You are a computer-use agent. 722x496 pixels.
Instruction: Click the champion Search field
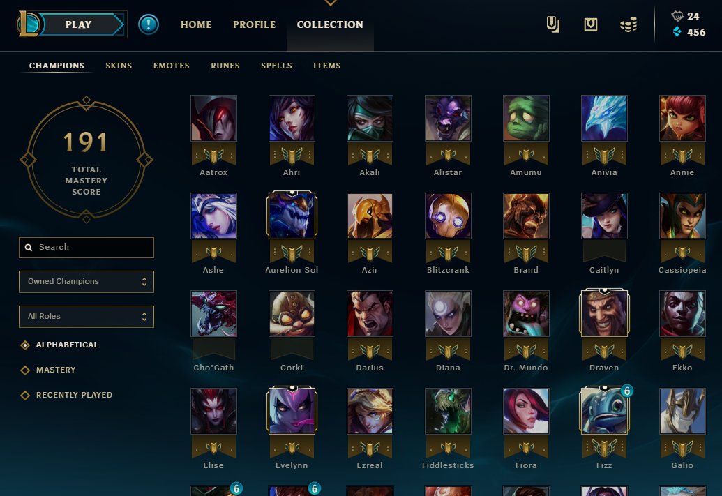(87, 248)
